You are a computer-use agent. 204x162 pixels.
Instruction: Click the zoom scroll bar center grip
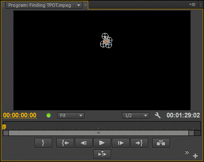tap(98, 133)
